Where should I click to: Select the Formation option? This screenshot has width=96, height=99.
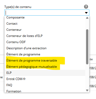[x=45, y=91]
